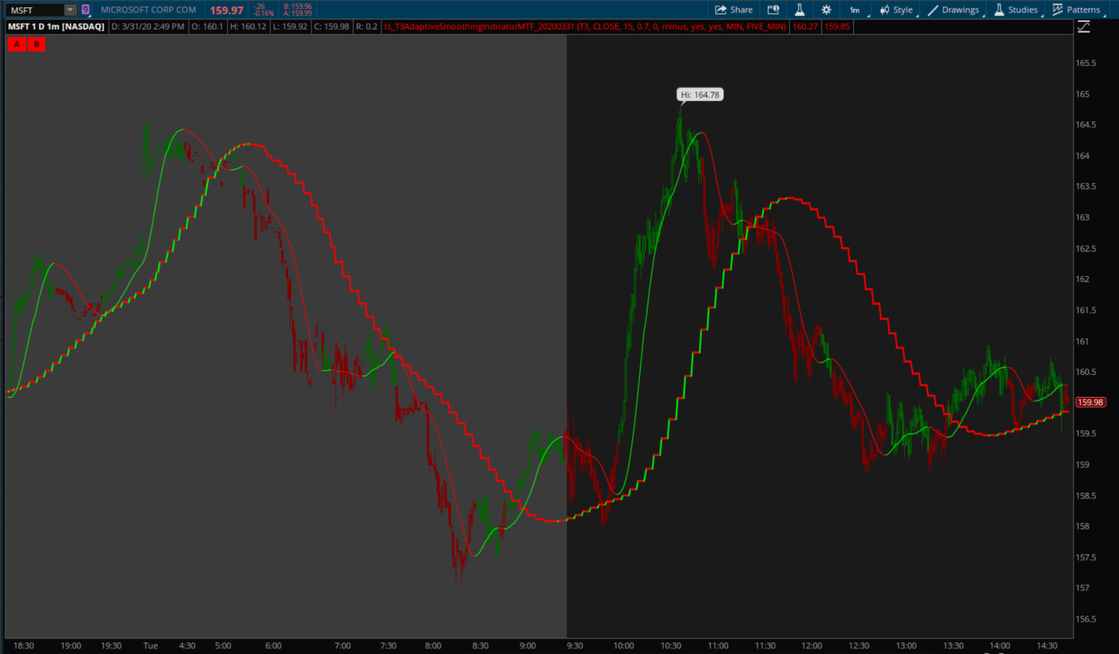The height and width of the screenshot is (654, 1119).
Task: Open the Style menu
Action: 896,10
